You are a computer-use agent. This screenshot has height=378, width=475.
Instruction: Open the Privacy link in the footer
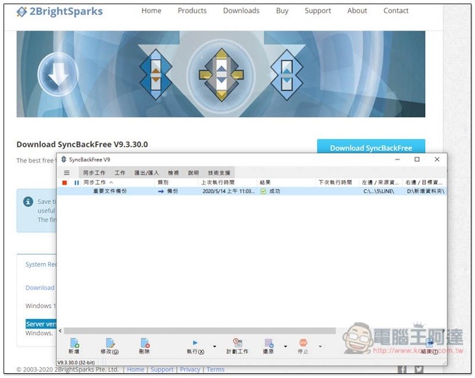pyautogui.click(x=189, y=369)
